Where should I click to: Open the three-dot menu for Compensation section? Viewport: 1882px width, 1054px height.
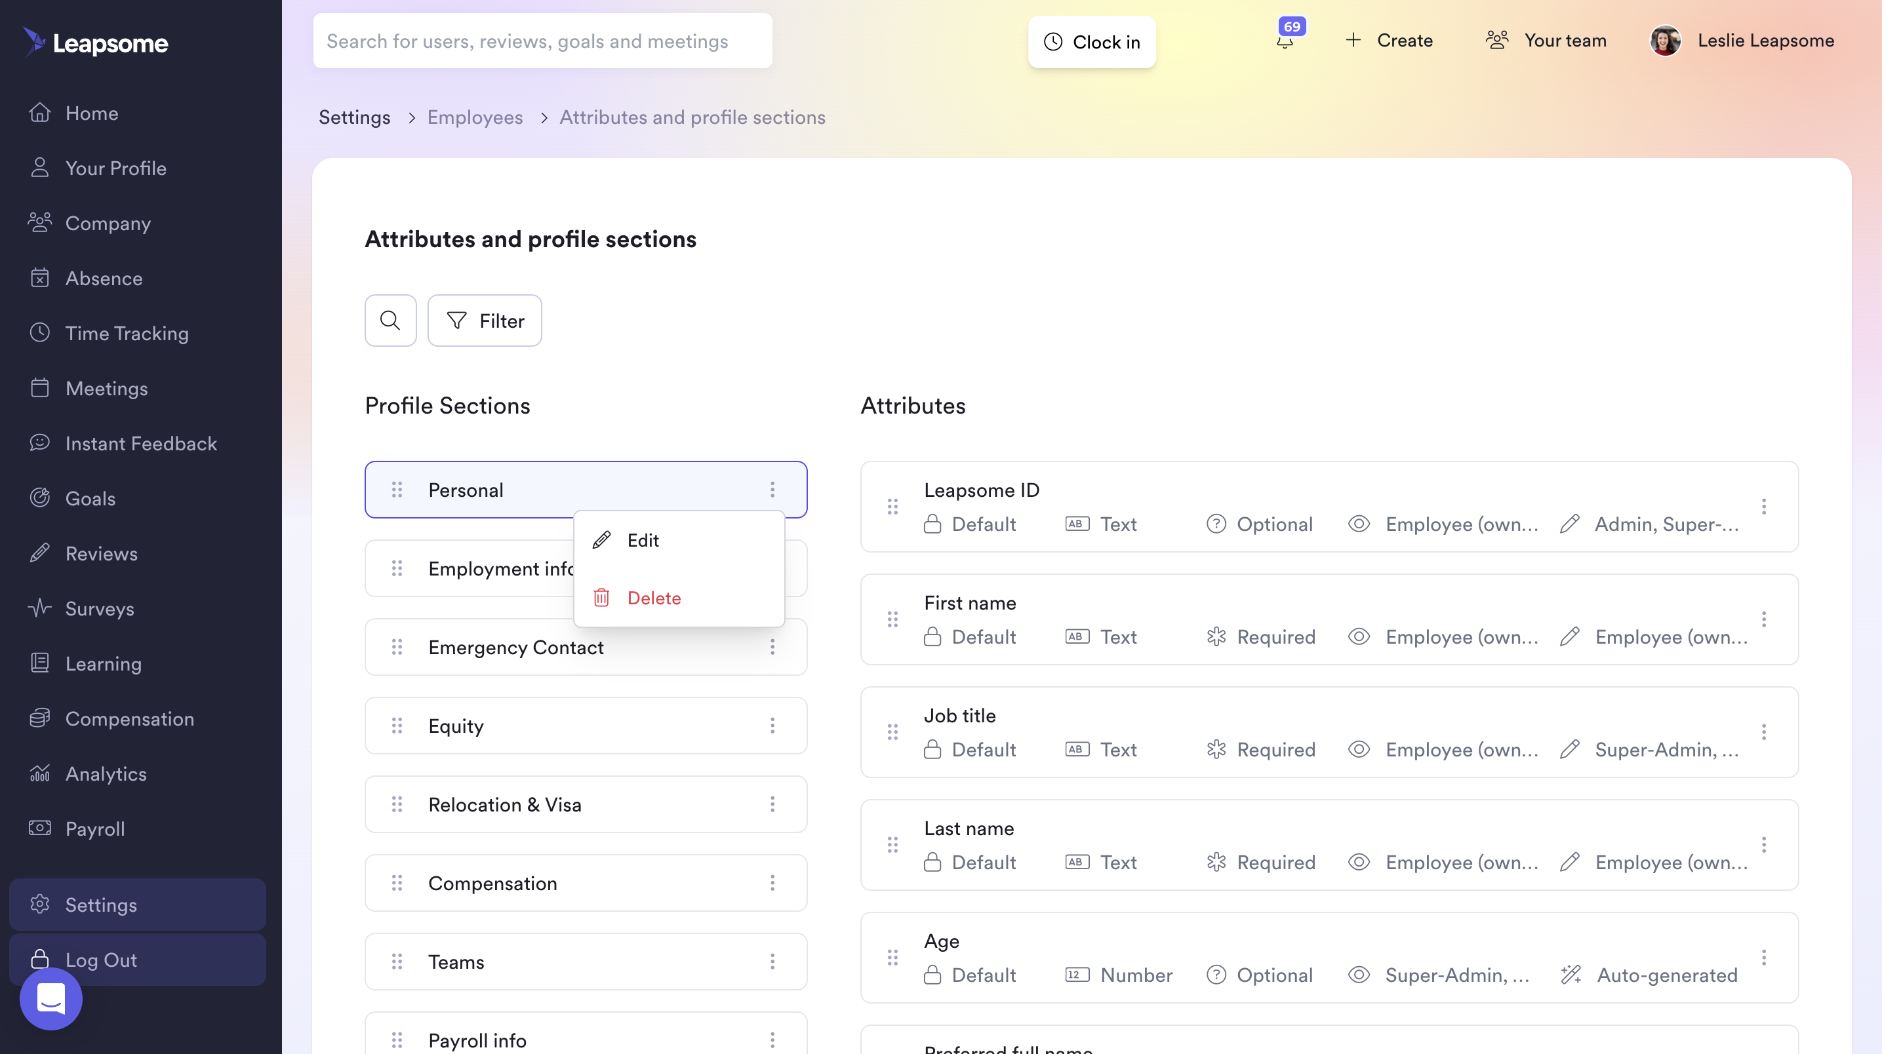pyautogui.click(x=772, y=883)
